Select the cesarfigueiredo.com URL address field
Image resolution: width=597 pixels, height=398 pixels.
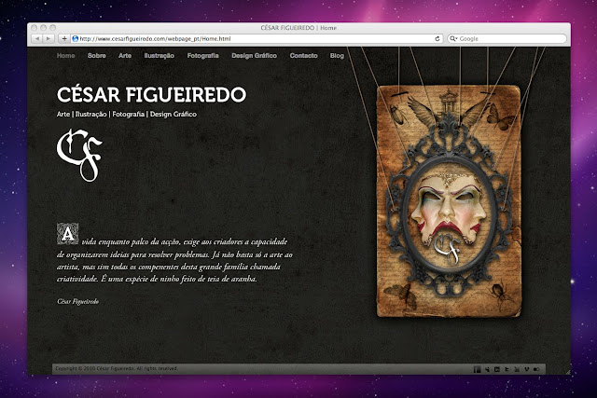257,39
